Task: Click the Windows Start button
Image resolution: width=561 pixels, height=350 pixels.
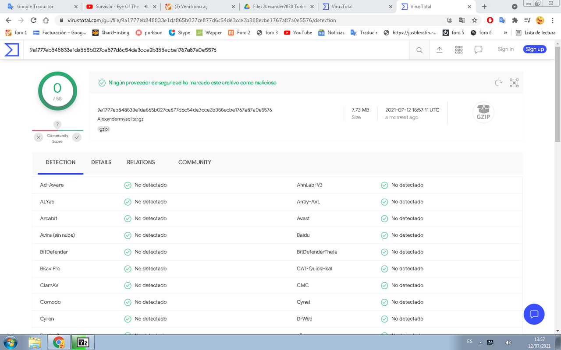Action: coord(10,342)
